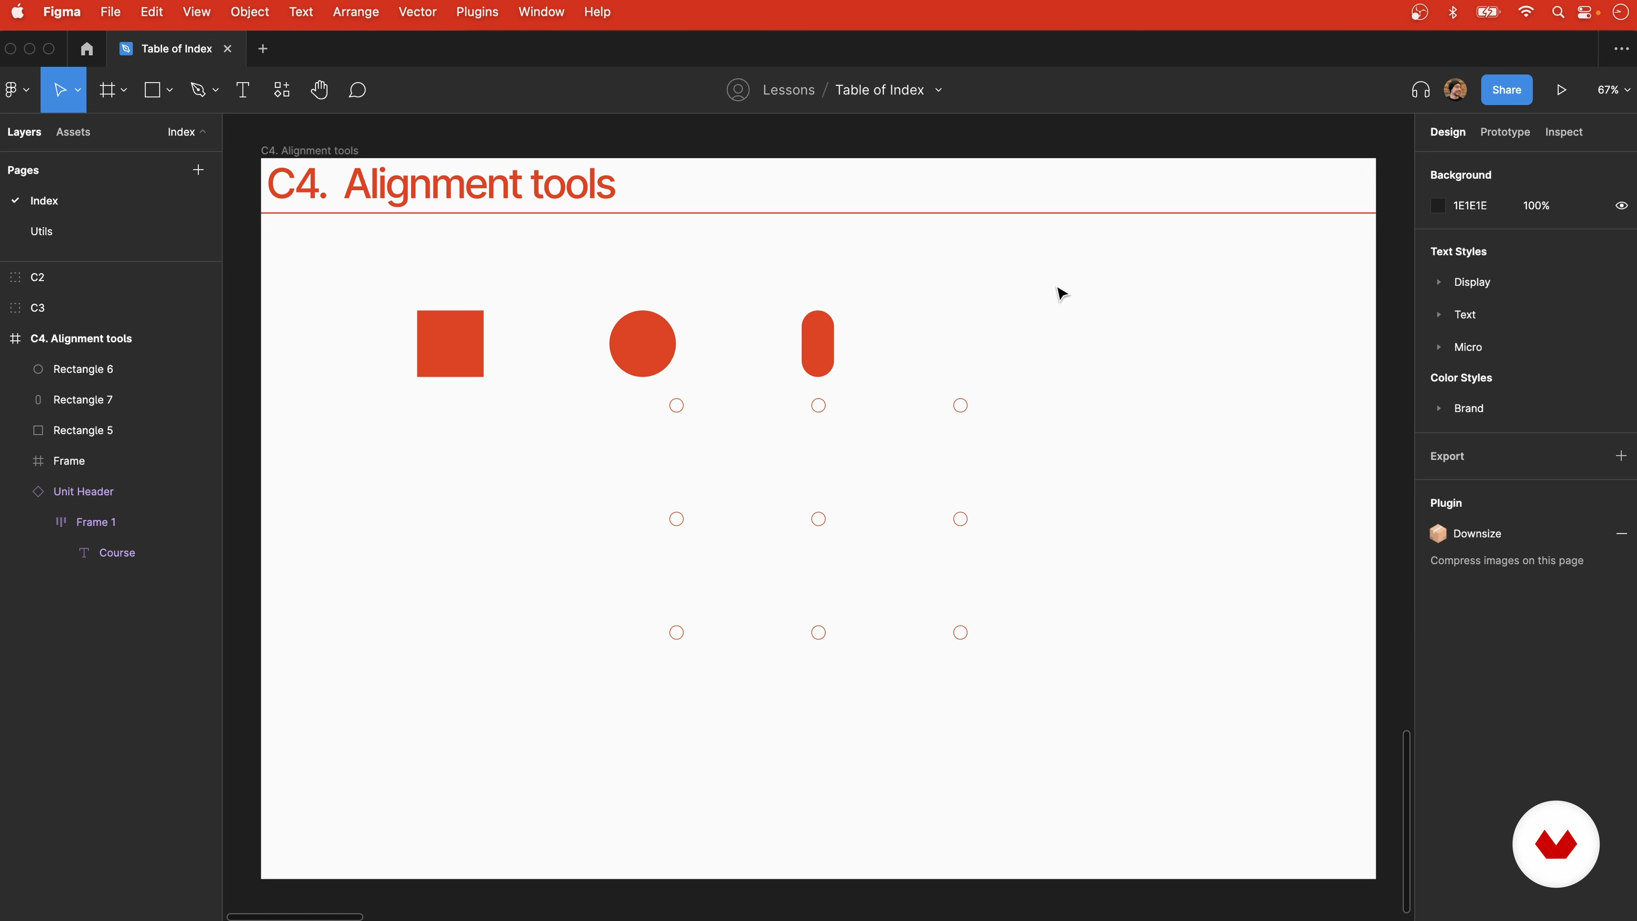Open the Arrange menu
Viewport: 1637px width, 921px height.
pos(356,12)
